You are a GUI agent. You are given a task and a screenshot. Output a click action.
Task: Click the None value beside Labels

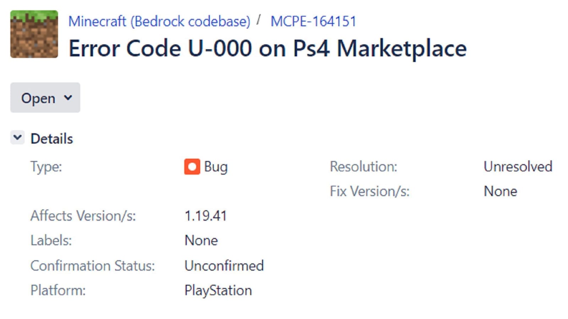(201, 240)
